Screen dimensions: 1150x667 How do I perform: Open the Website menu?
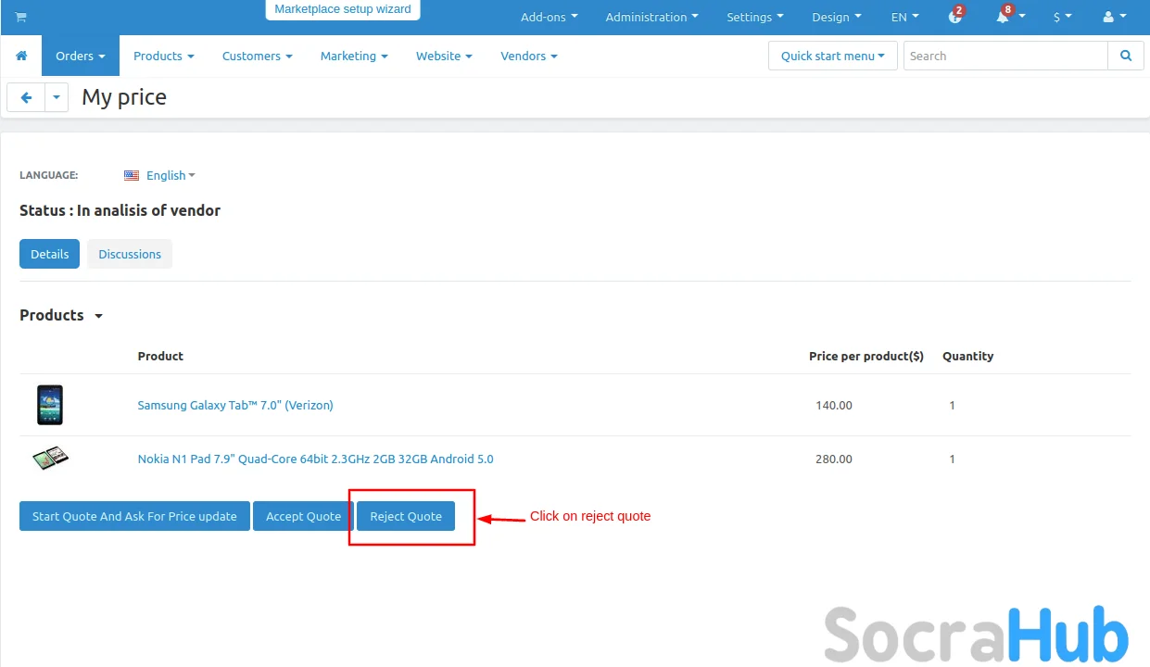444,56
